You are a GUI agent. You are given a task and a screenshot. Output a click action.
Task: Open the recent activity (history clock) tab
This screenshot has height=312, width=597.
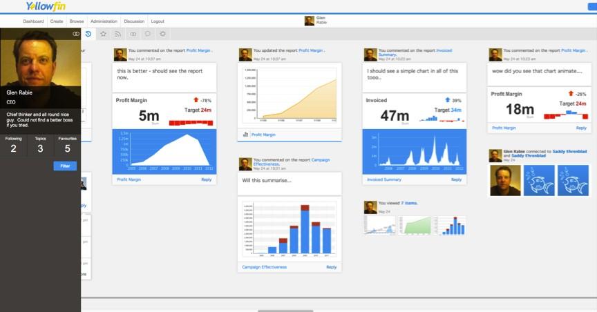click(x=88, y=34)
